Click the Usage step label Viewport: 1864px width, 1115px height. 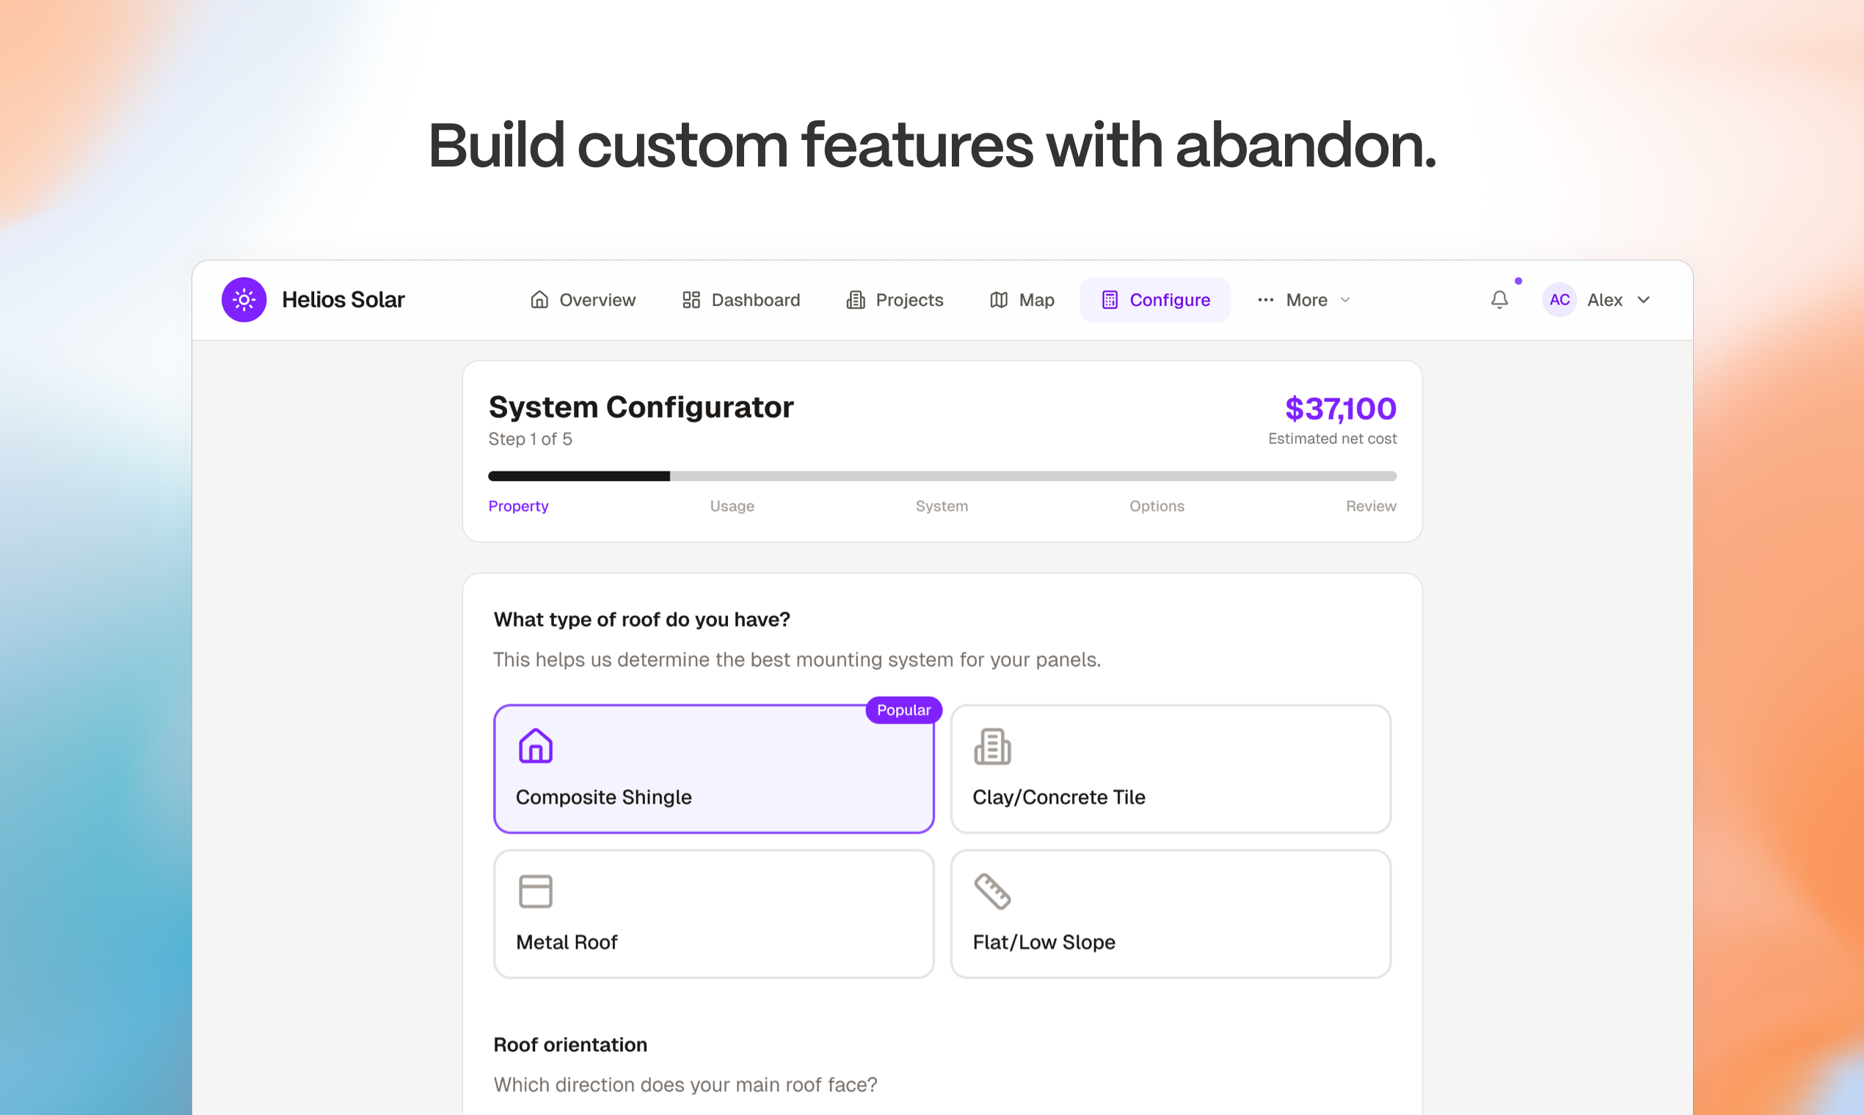[x=732, y=505]
